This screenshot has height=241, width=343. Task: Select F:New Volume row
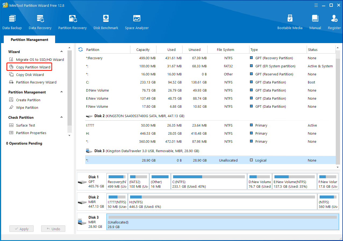[x=210, y=106]
